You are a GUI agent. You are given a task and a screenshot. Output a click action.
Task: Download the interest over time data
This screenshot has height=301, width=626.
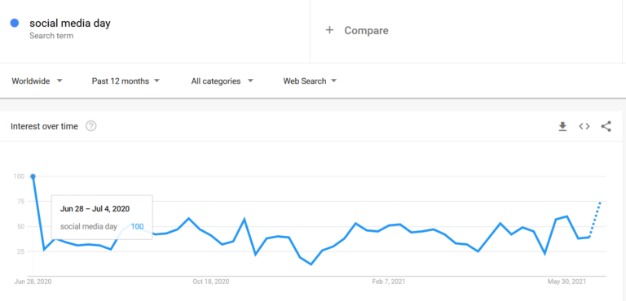click(562, 126)
